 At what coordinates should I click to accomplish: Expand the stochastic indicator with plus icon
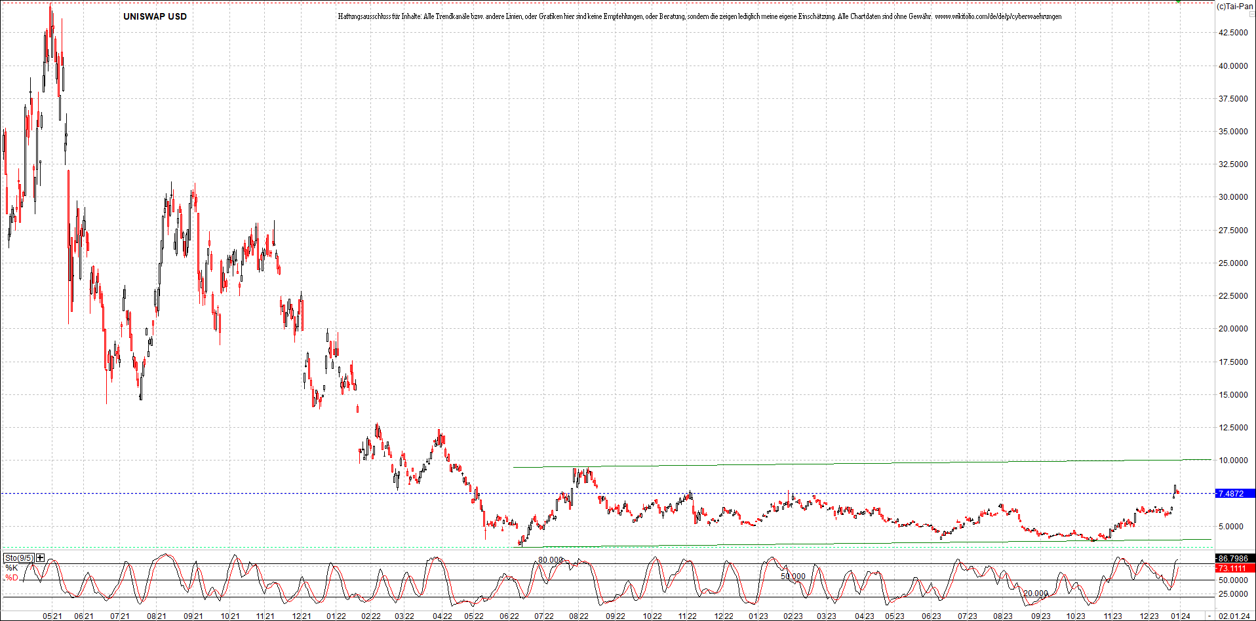tap(41, 558)
